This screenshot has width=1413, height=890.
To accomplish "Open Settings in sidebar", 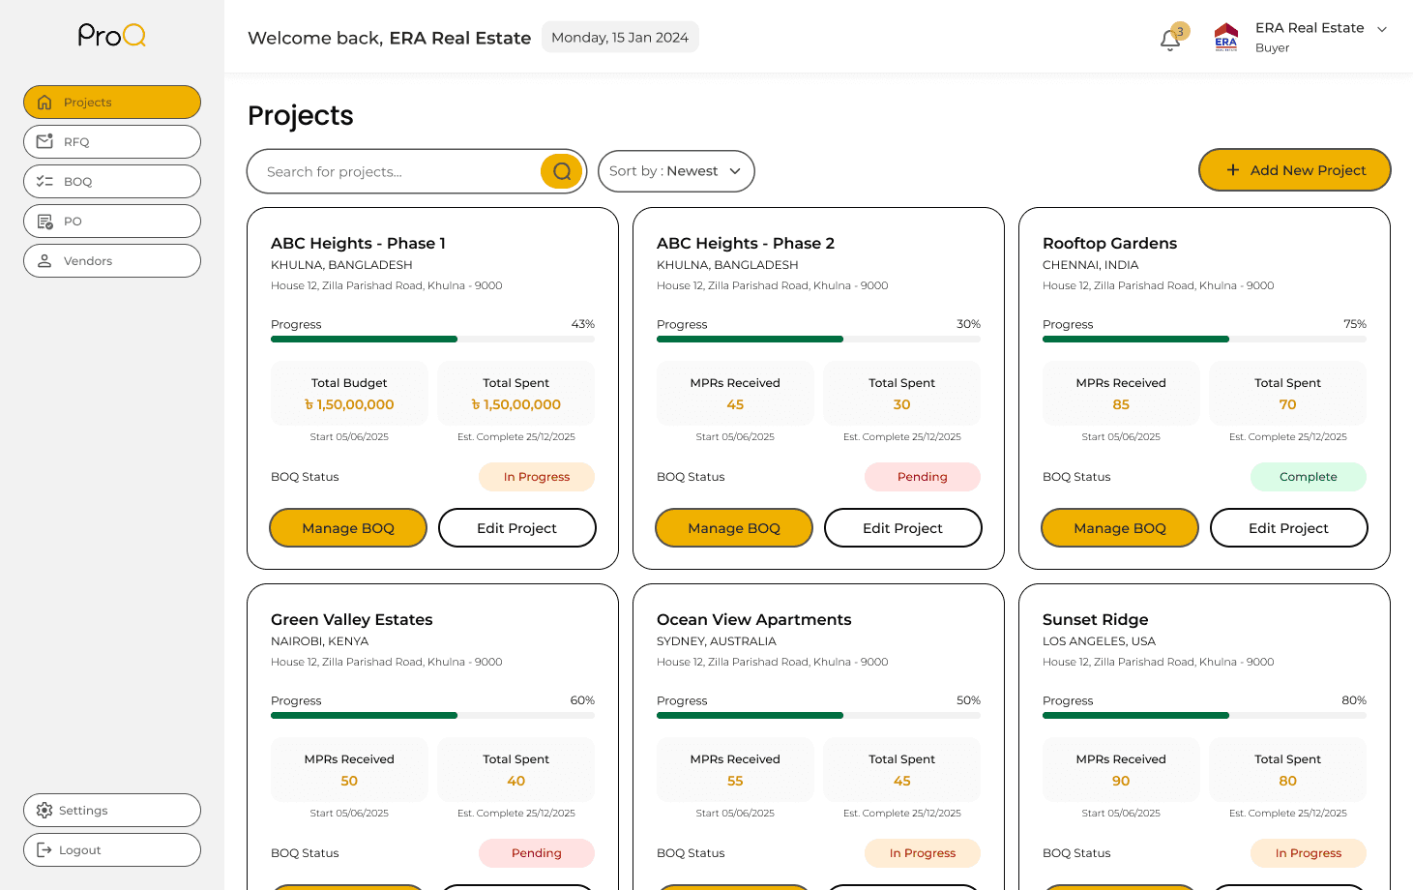I will [112, 811].
